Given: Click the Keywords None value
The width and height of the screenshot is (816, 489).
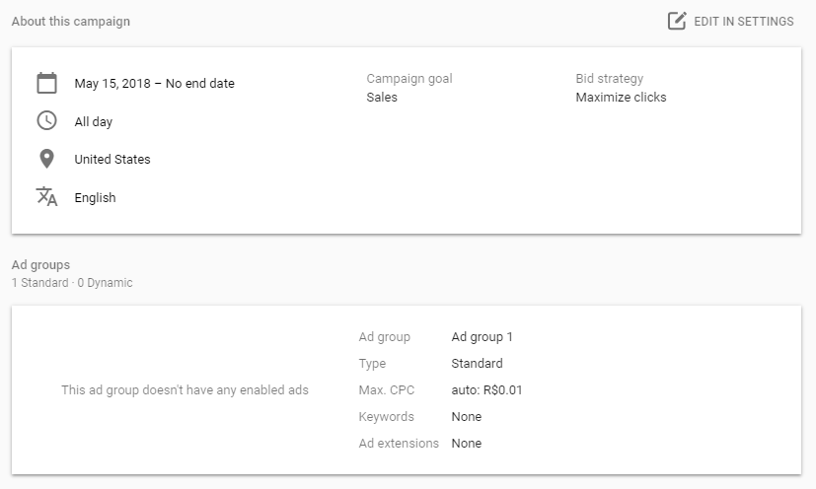Looking at the screenshot, I should tap(466, 417).
